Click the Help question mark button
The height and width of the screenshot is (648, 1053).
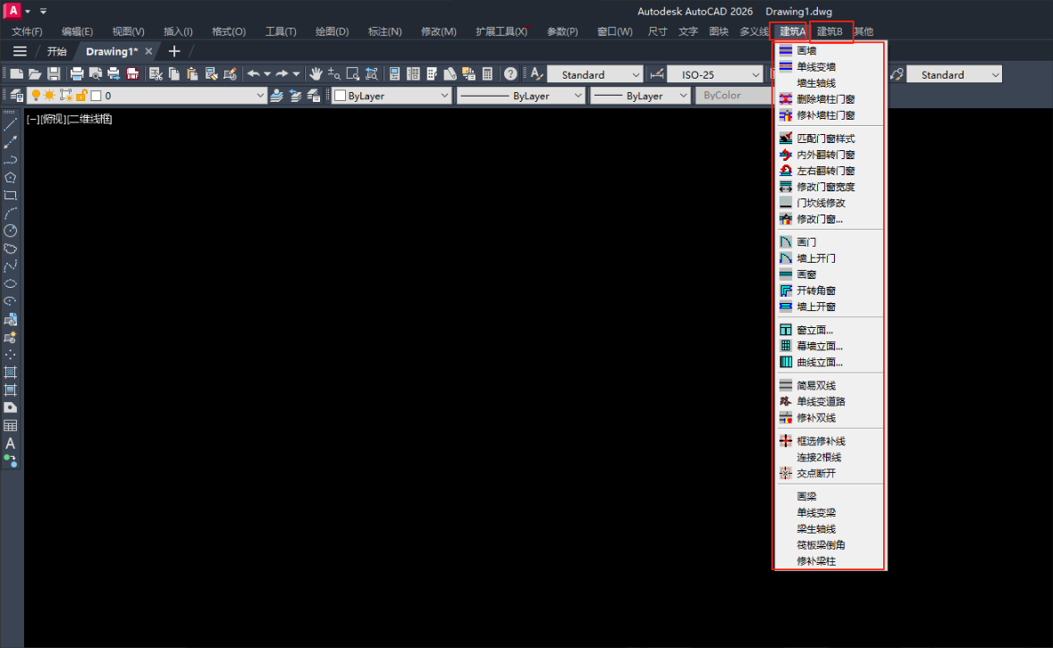(x=510, y=73)
